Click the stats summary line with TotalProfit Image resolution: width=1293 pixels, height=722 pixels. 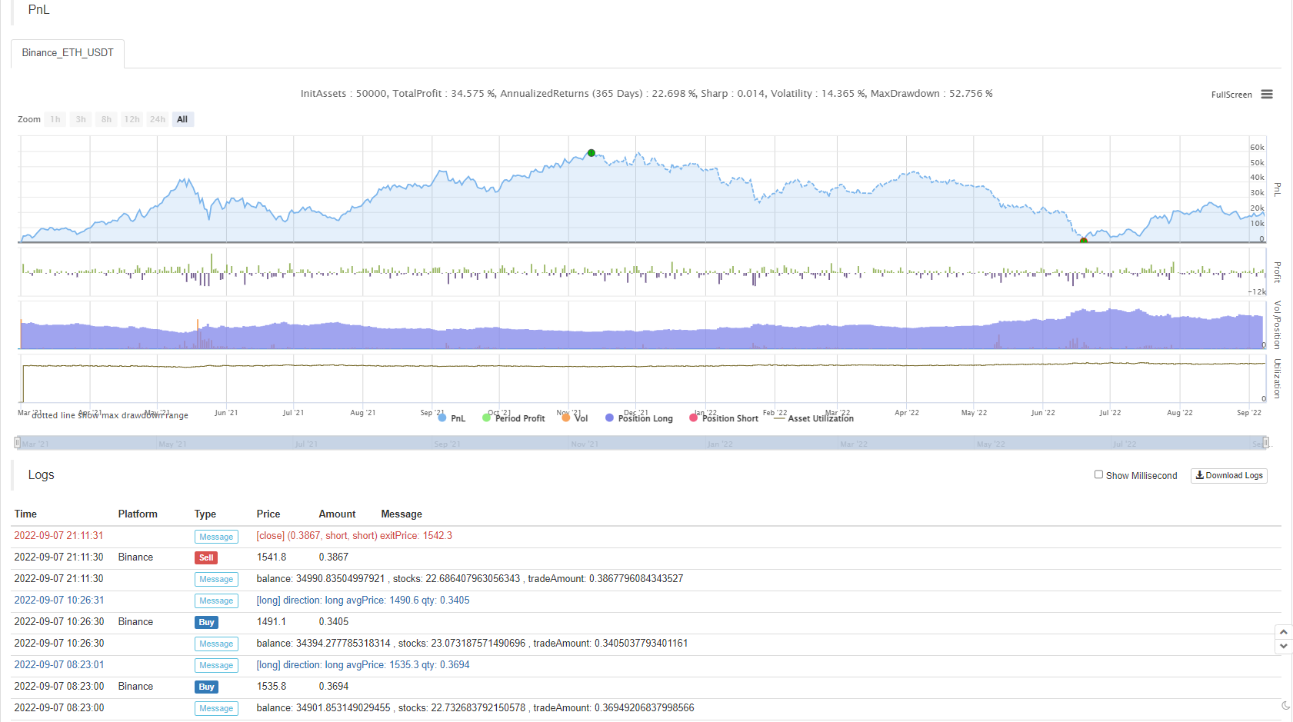point(646,94)
